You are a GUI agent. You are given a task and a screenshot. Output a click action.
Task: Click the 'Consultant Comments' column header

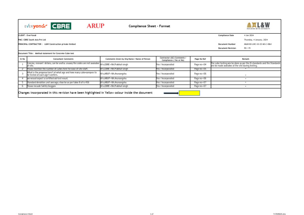[63, 59]
